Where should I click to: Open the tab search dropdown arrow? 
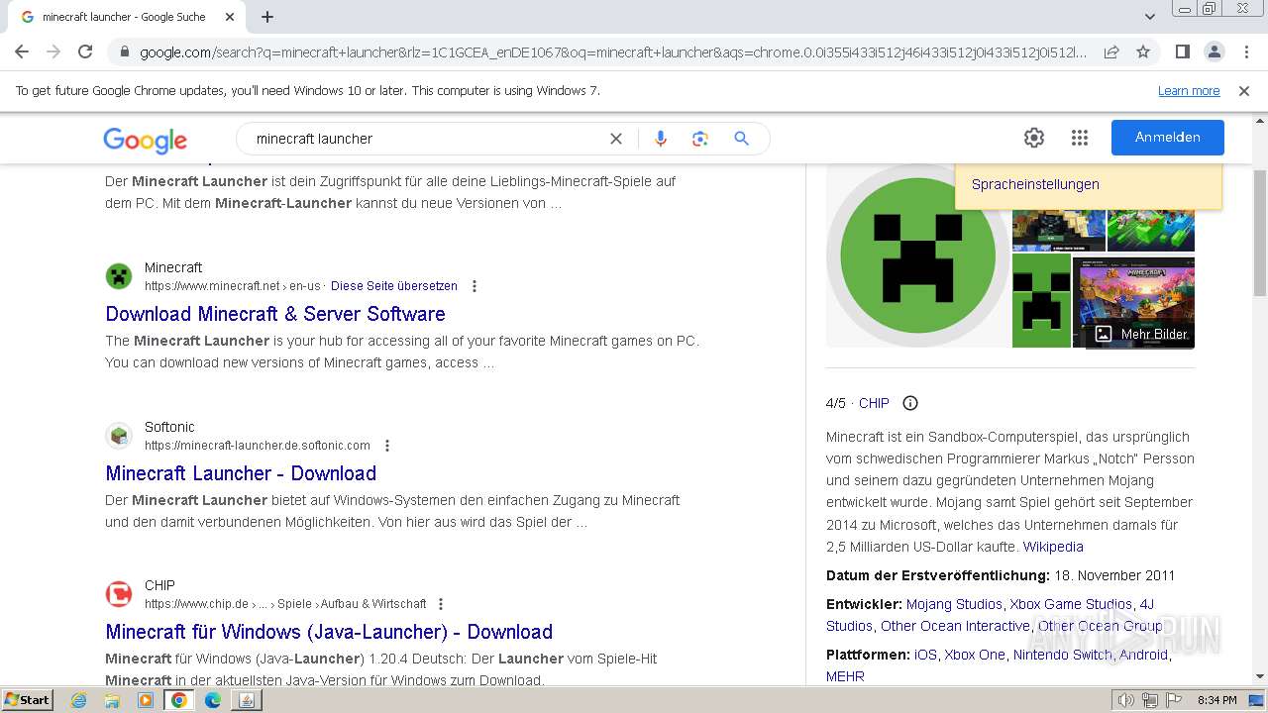(x=1149, y=17)
